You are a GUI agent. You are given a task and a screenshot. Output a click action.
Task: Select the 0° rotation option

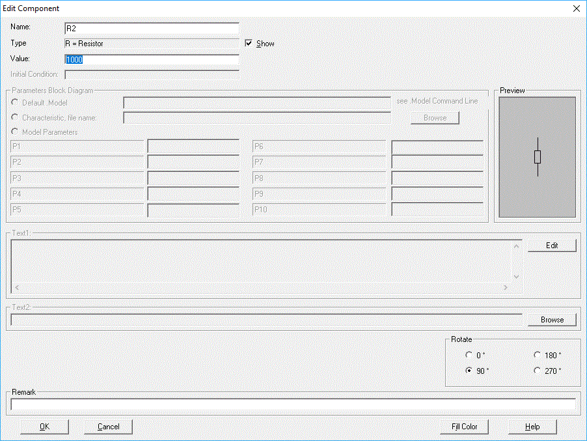tap(469, 355)
